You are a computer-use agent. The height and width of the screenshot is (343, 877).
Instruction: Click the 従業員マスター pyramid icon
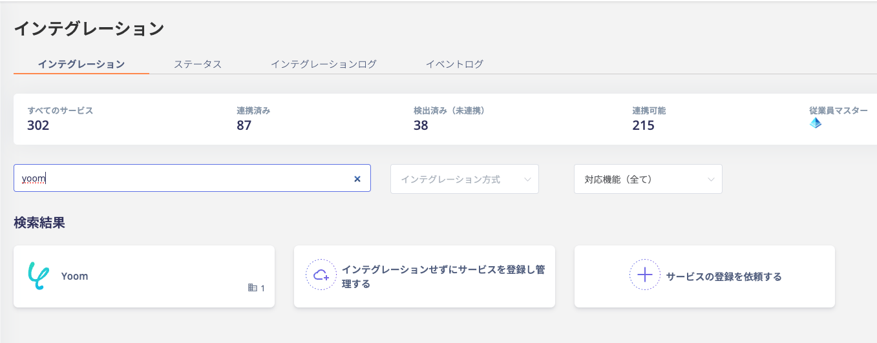tap(816, 123)
